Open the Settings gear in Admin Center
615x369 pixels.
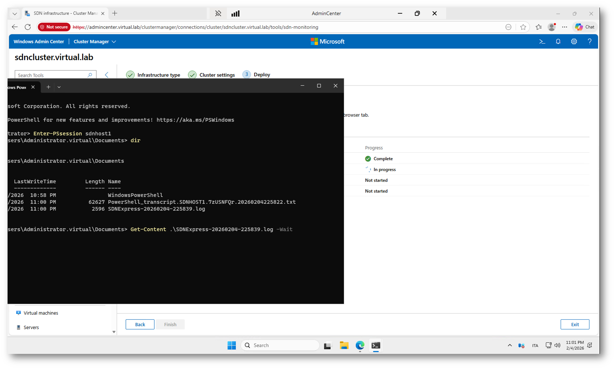tap(574, 42)
